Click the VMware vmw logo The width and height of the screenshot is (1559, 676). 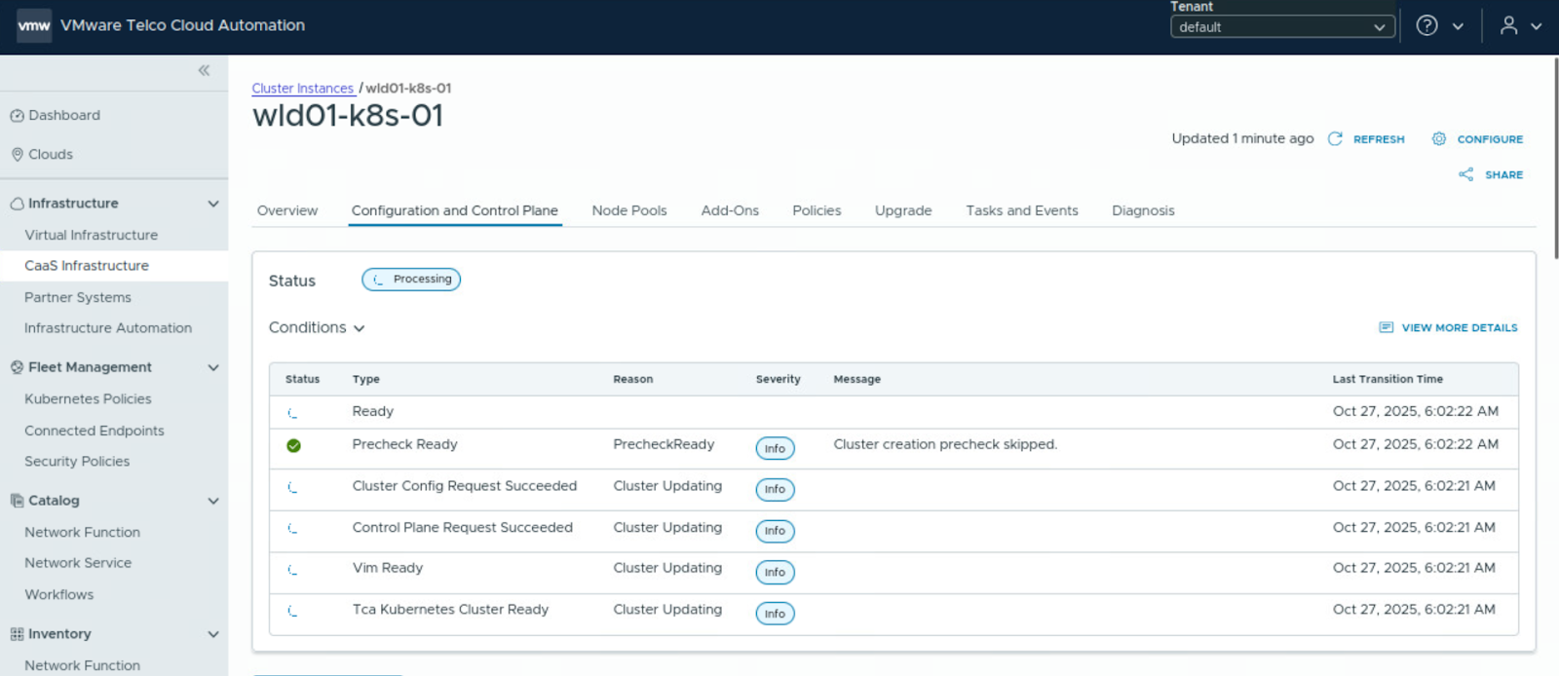click(34, 25)
